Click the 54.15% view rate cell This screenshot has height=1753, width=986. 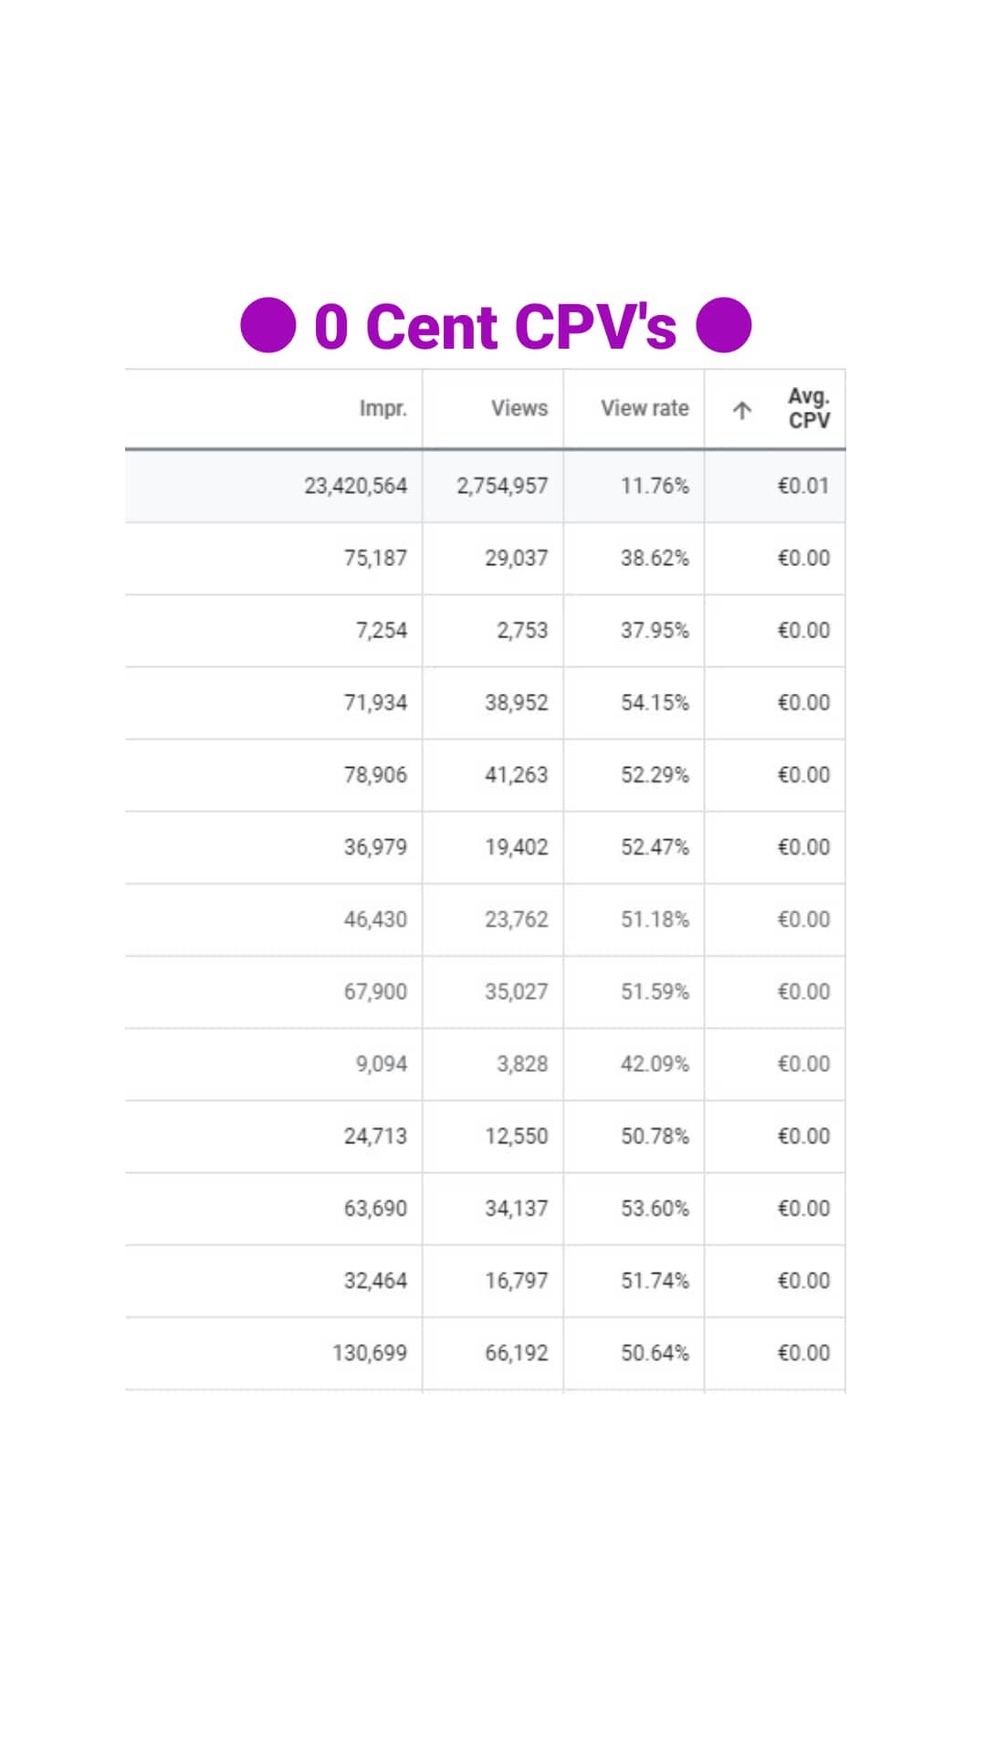pos(655,703)
